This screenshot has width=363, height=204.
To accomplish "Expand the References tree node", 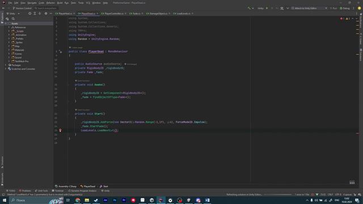I will click(9, 27).
